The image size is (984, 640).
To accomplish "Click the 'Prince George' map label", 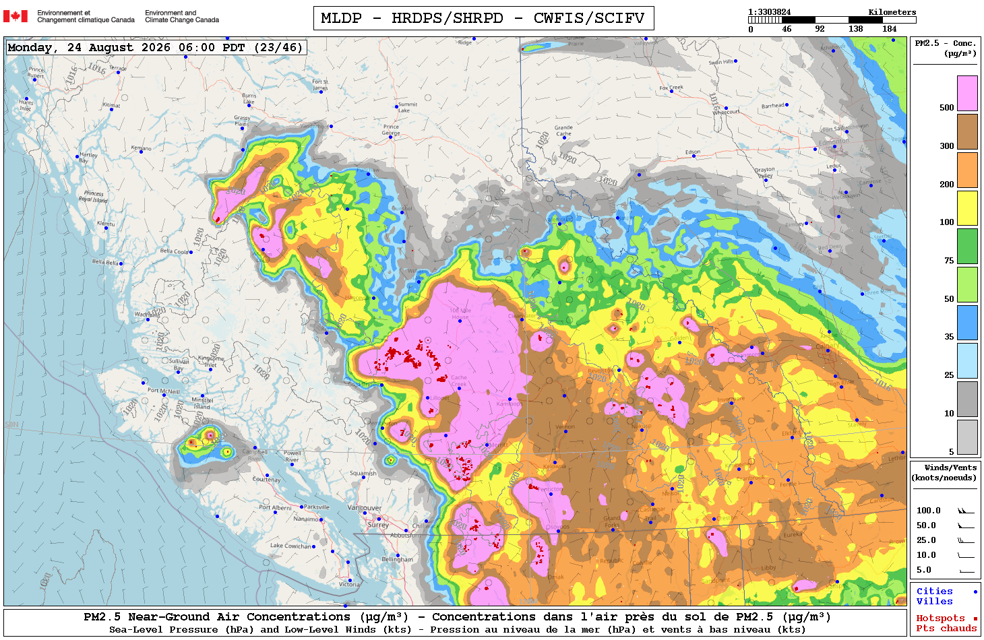I will (x=391, y=130).
